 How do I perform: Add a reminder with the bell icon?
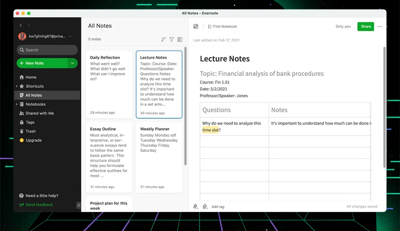tap(196, 207)
